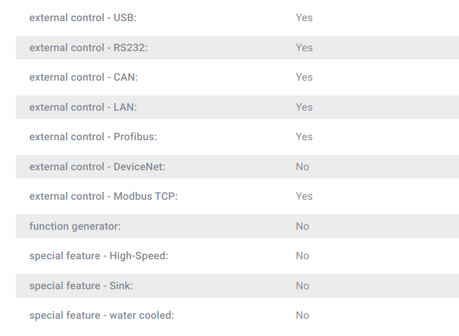The width and height of the screenshot is (459, 336).
Task: Click the Yes value for LAN
Action: tap(304, 107)
